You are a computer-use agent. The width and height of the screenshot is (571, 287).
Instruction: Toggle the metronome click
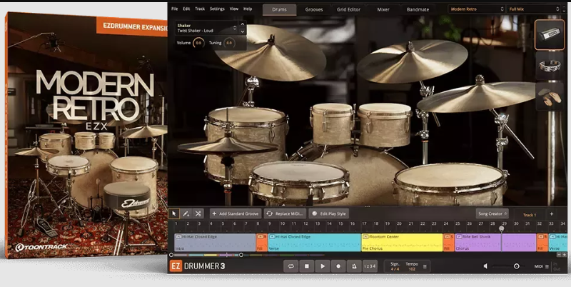[354, 266]
